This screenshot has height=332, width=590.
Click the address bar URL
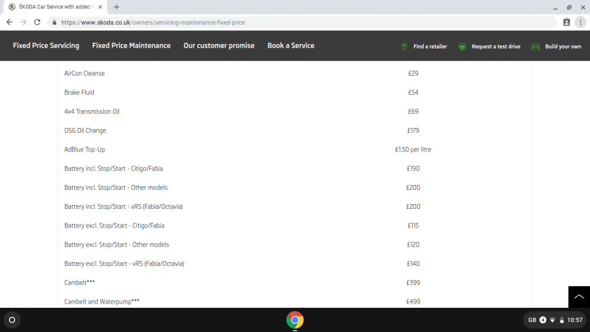[x=153, y=22]
